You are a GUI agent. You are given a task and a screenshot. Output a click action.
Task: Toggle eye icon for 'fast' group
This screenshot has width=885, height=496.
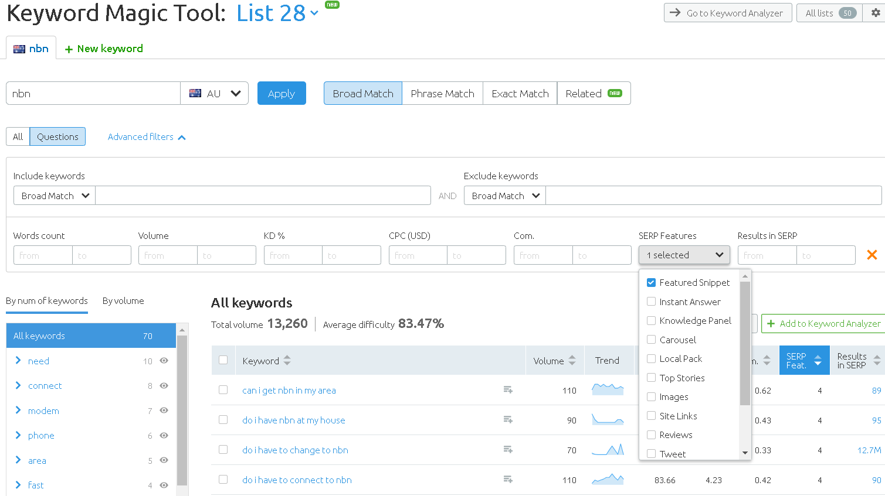tap(164, 485)
